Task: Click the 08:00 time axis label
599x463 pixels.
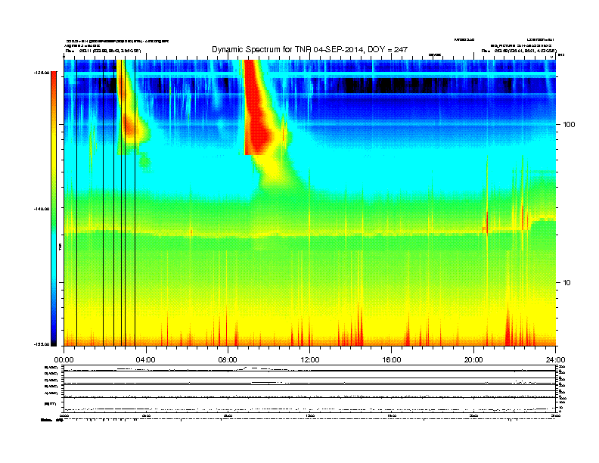Action: [x=228, y=360]
